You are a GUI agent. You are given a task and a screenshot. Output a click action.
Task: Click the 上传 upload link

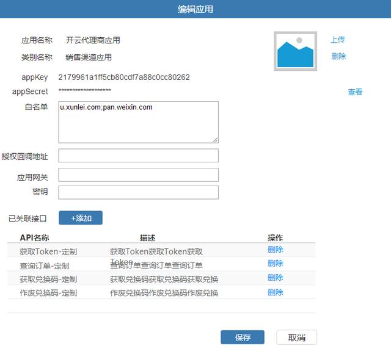[x=338, y=40]
